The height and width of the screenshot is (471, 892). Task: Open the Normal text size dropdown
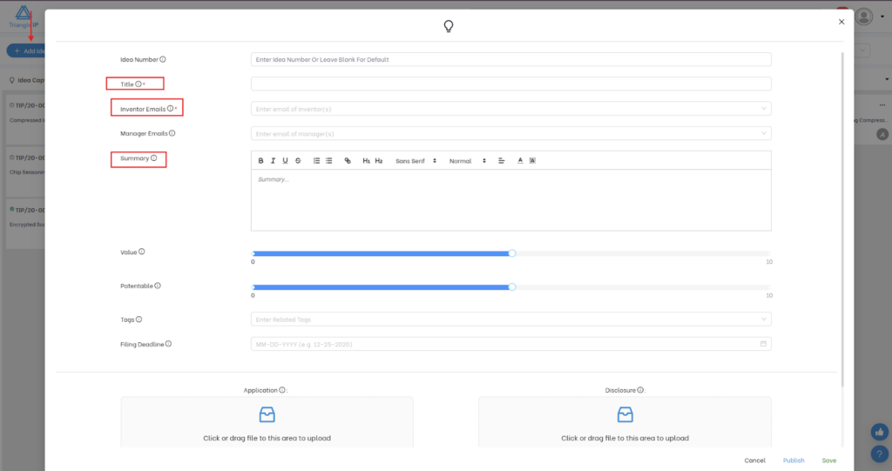click(467, 161)
